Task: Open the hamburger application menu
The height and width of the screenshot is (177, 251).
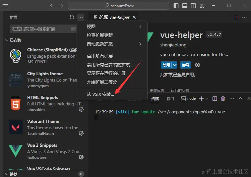Action: click(5, 6)
